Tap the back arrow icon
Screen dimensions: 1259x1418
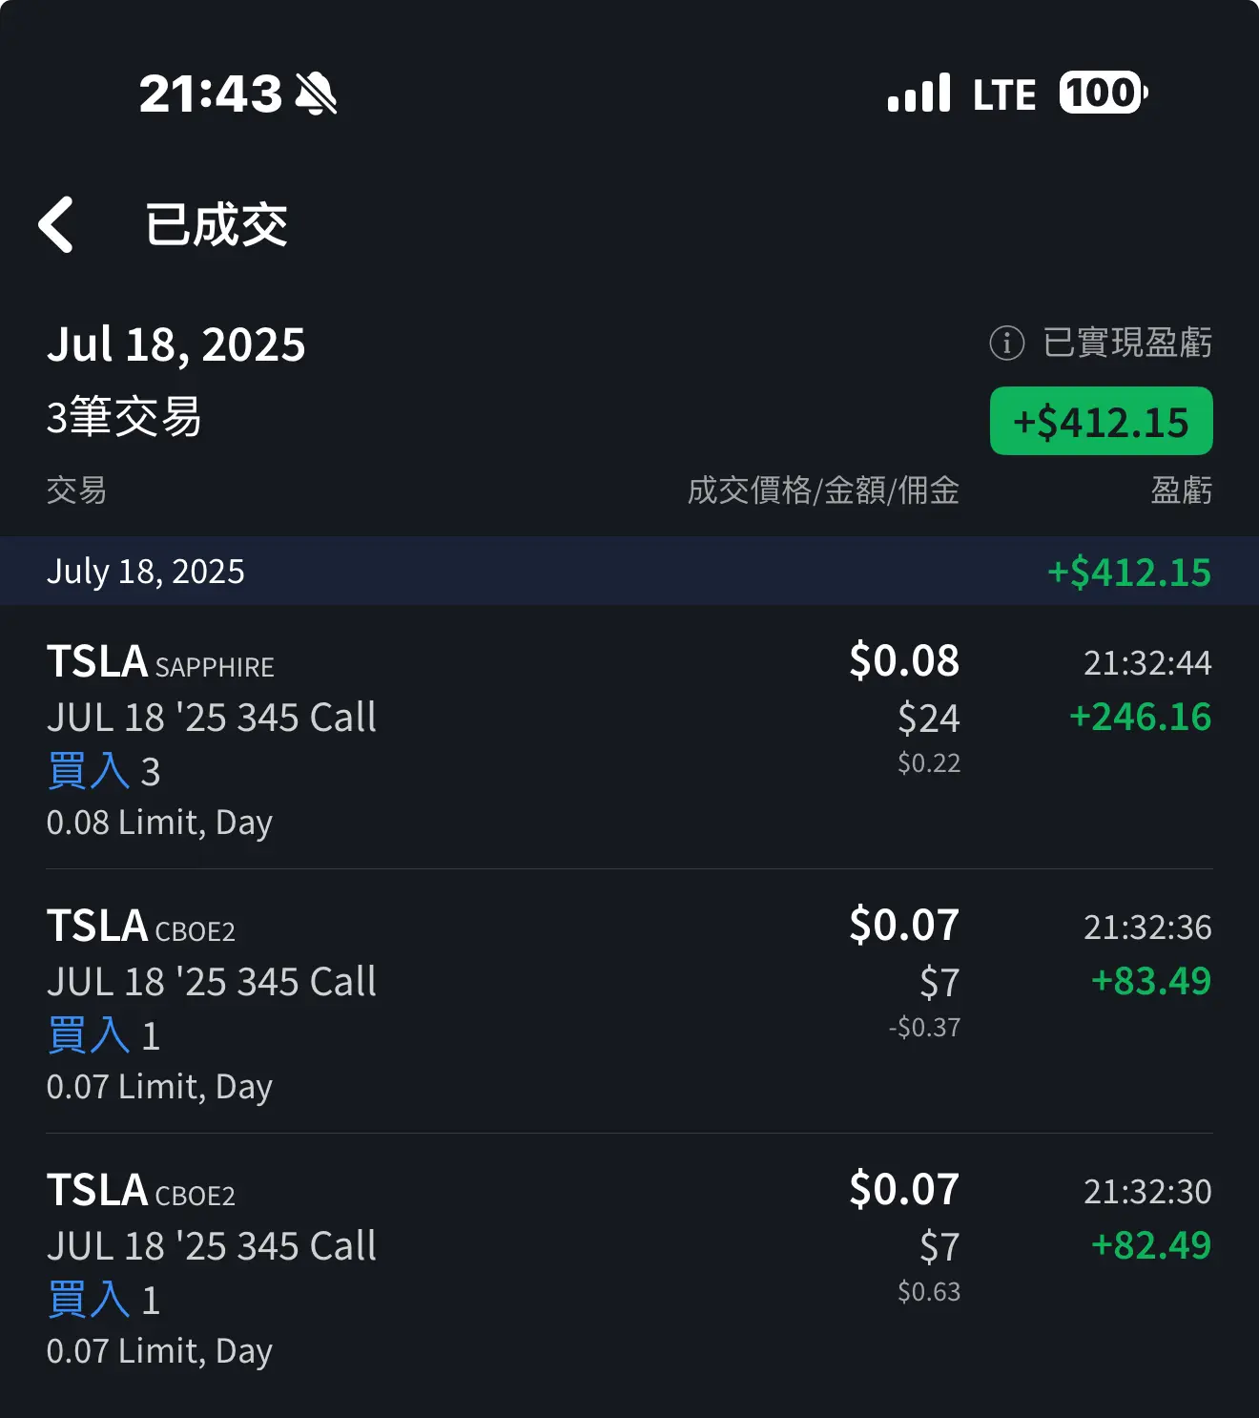55,225
